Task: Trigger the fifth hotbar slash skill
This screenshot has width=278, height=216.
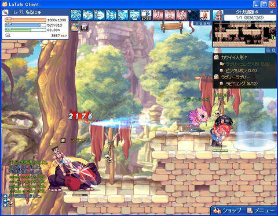Action: coord(123,15)
